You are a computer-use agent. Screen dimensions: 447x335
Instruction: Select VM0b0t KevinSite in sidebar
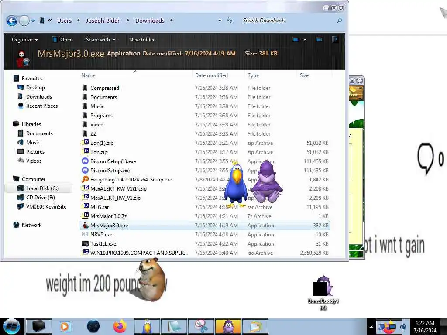click(46, 206)
